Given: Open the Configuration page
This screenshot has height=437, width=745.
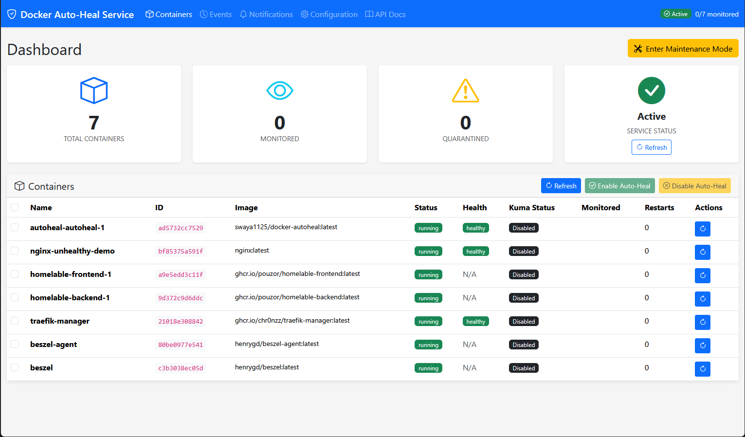Looking at the screenshot, I should 329,14.
